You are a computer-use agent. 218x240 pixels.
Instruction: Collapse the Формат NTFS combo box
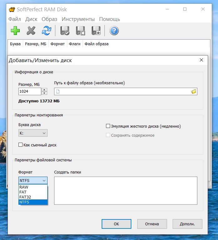33,180
